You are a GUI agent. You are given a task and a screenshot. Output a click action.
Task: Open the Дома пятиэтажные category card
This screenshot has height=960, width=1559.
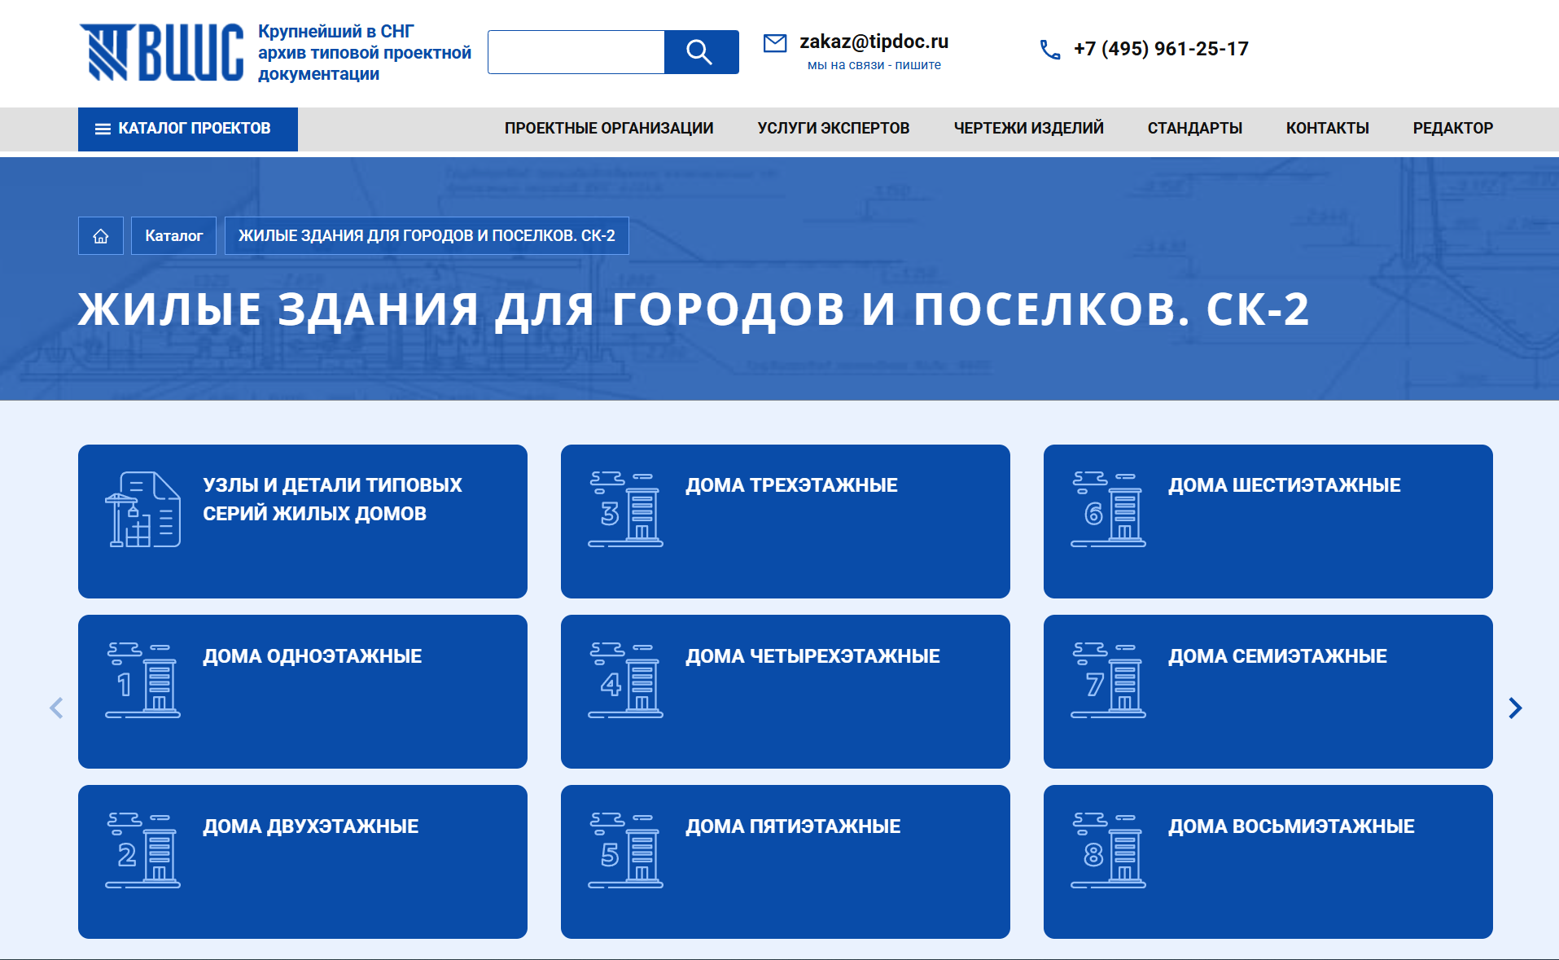[x=785, y=861]
